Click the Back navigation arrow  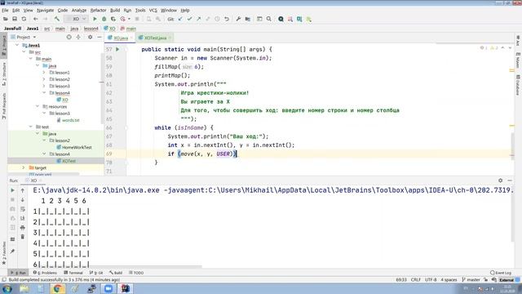click(36, 19)
